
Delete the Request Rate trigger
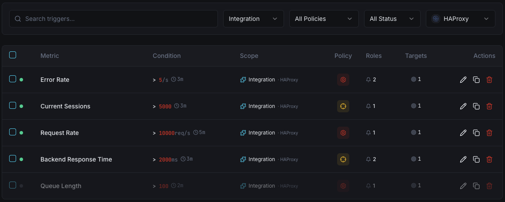click(x=489, y=132)
